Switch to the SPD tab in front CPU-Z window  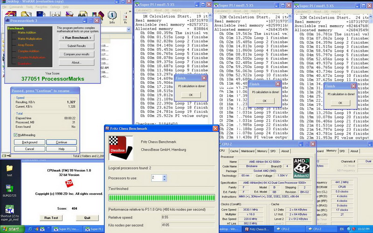[273, 151]
